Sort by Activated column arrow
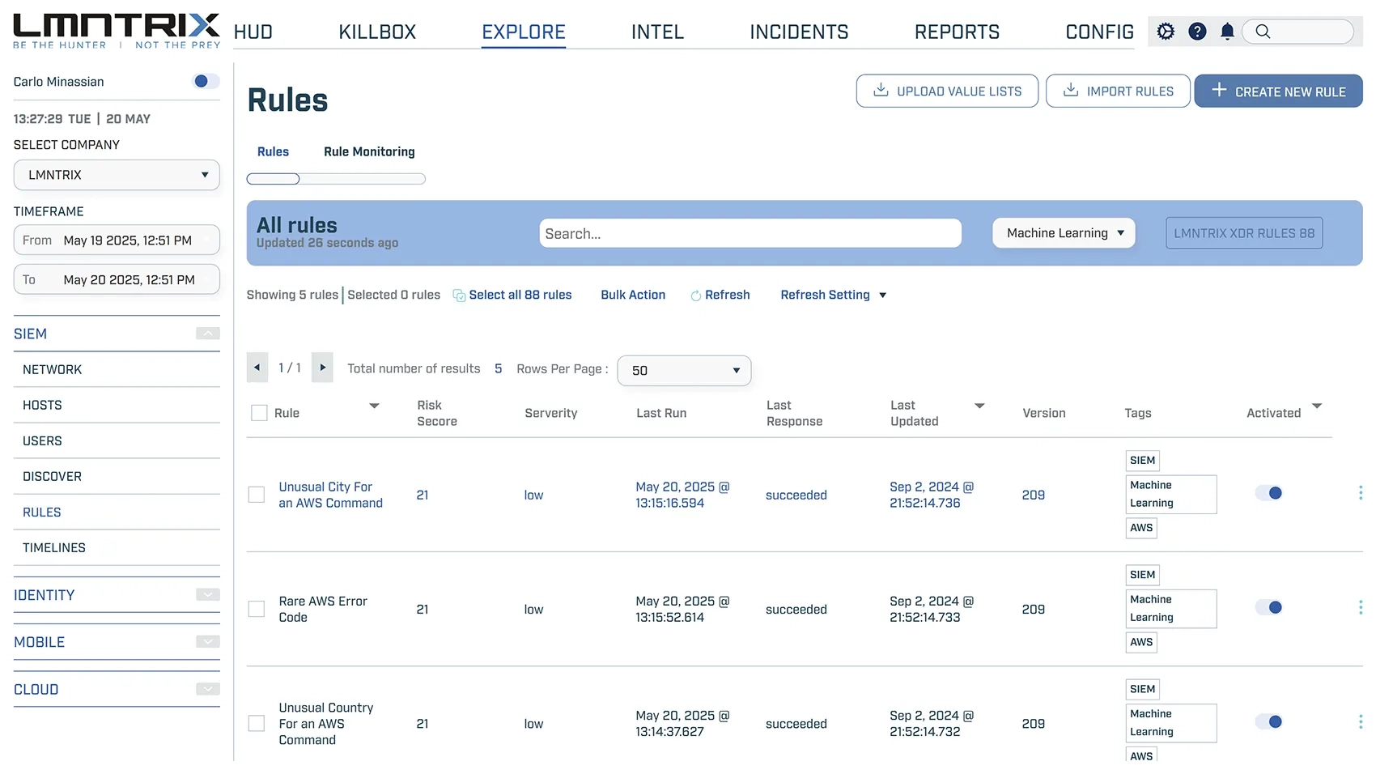Viewport: 1376px width, 774px height. (1317, 406)
